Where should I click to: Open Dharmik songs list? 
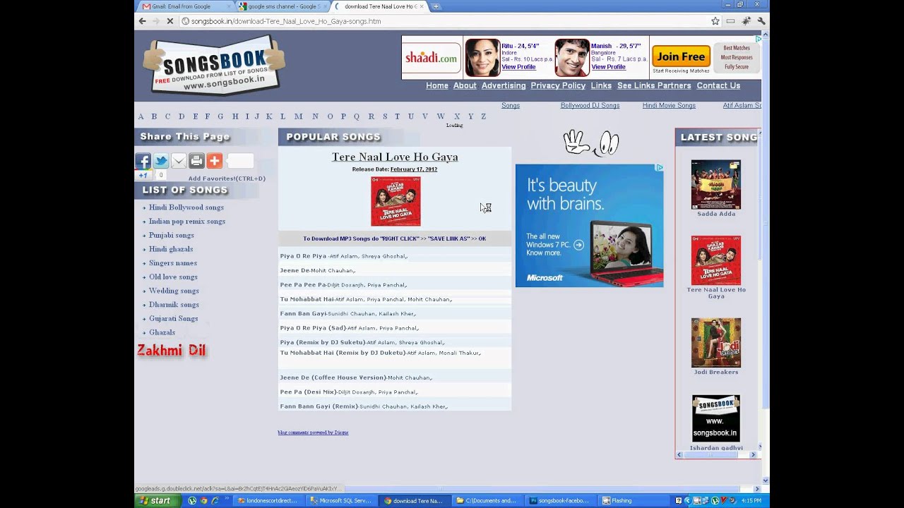pos(174,305)
